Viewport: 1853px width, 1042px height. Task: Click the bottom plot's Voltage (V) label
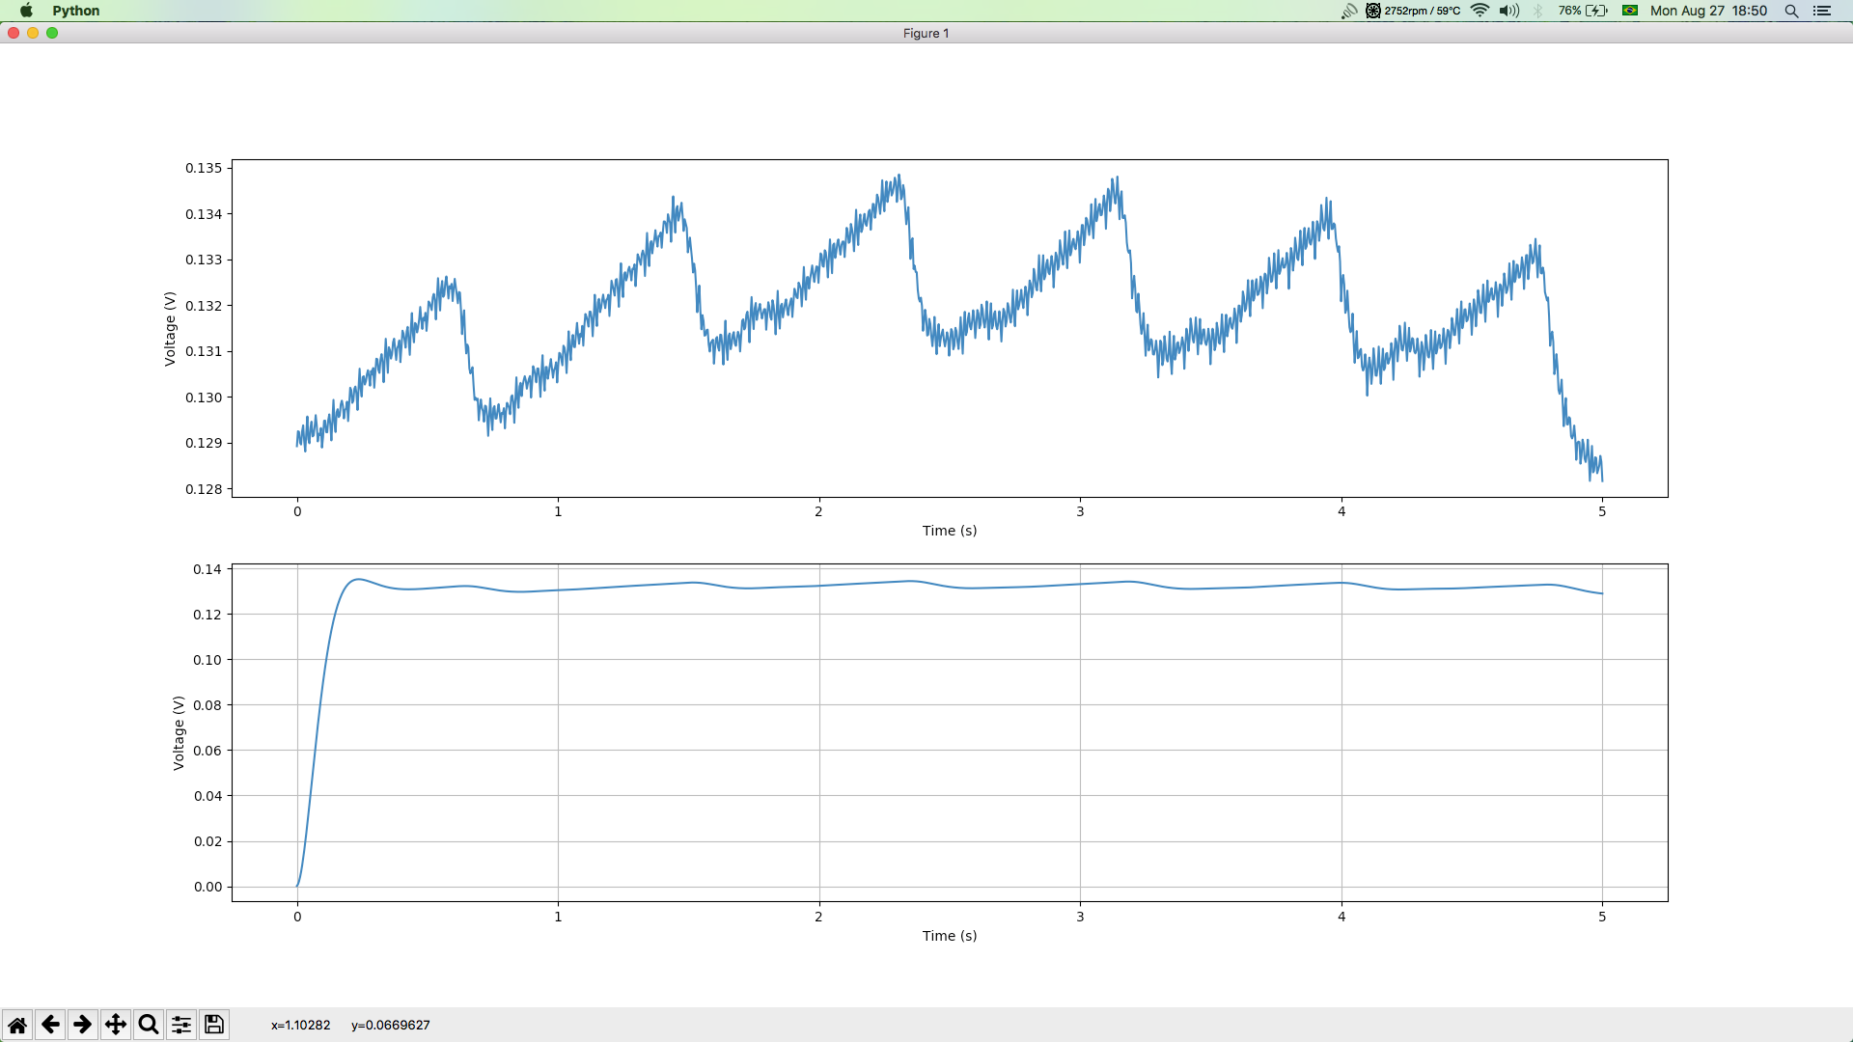[x=179, y=733]
